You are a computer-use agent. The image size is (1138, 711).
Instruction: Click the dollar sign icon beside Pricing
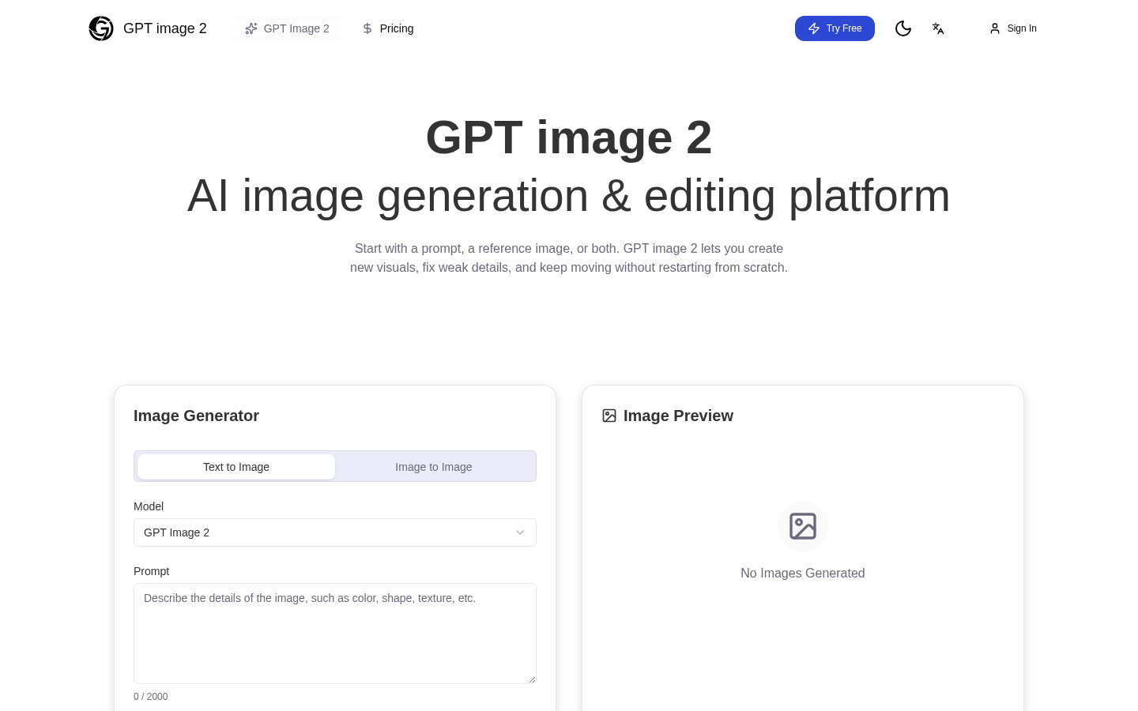pyautogui.click(x=367, y=28)
